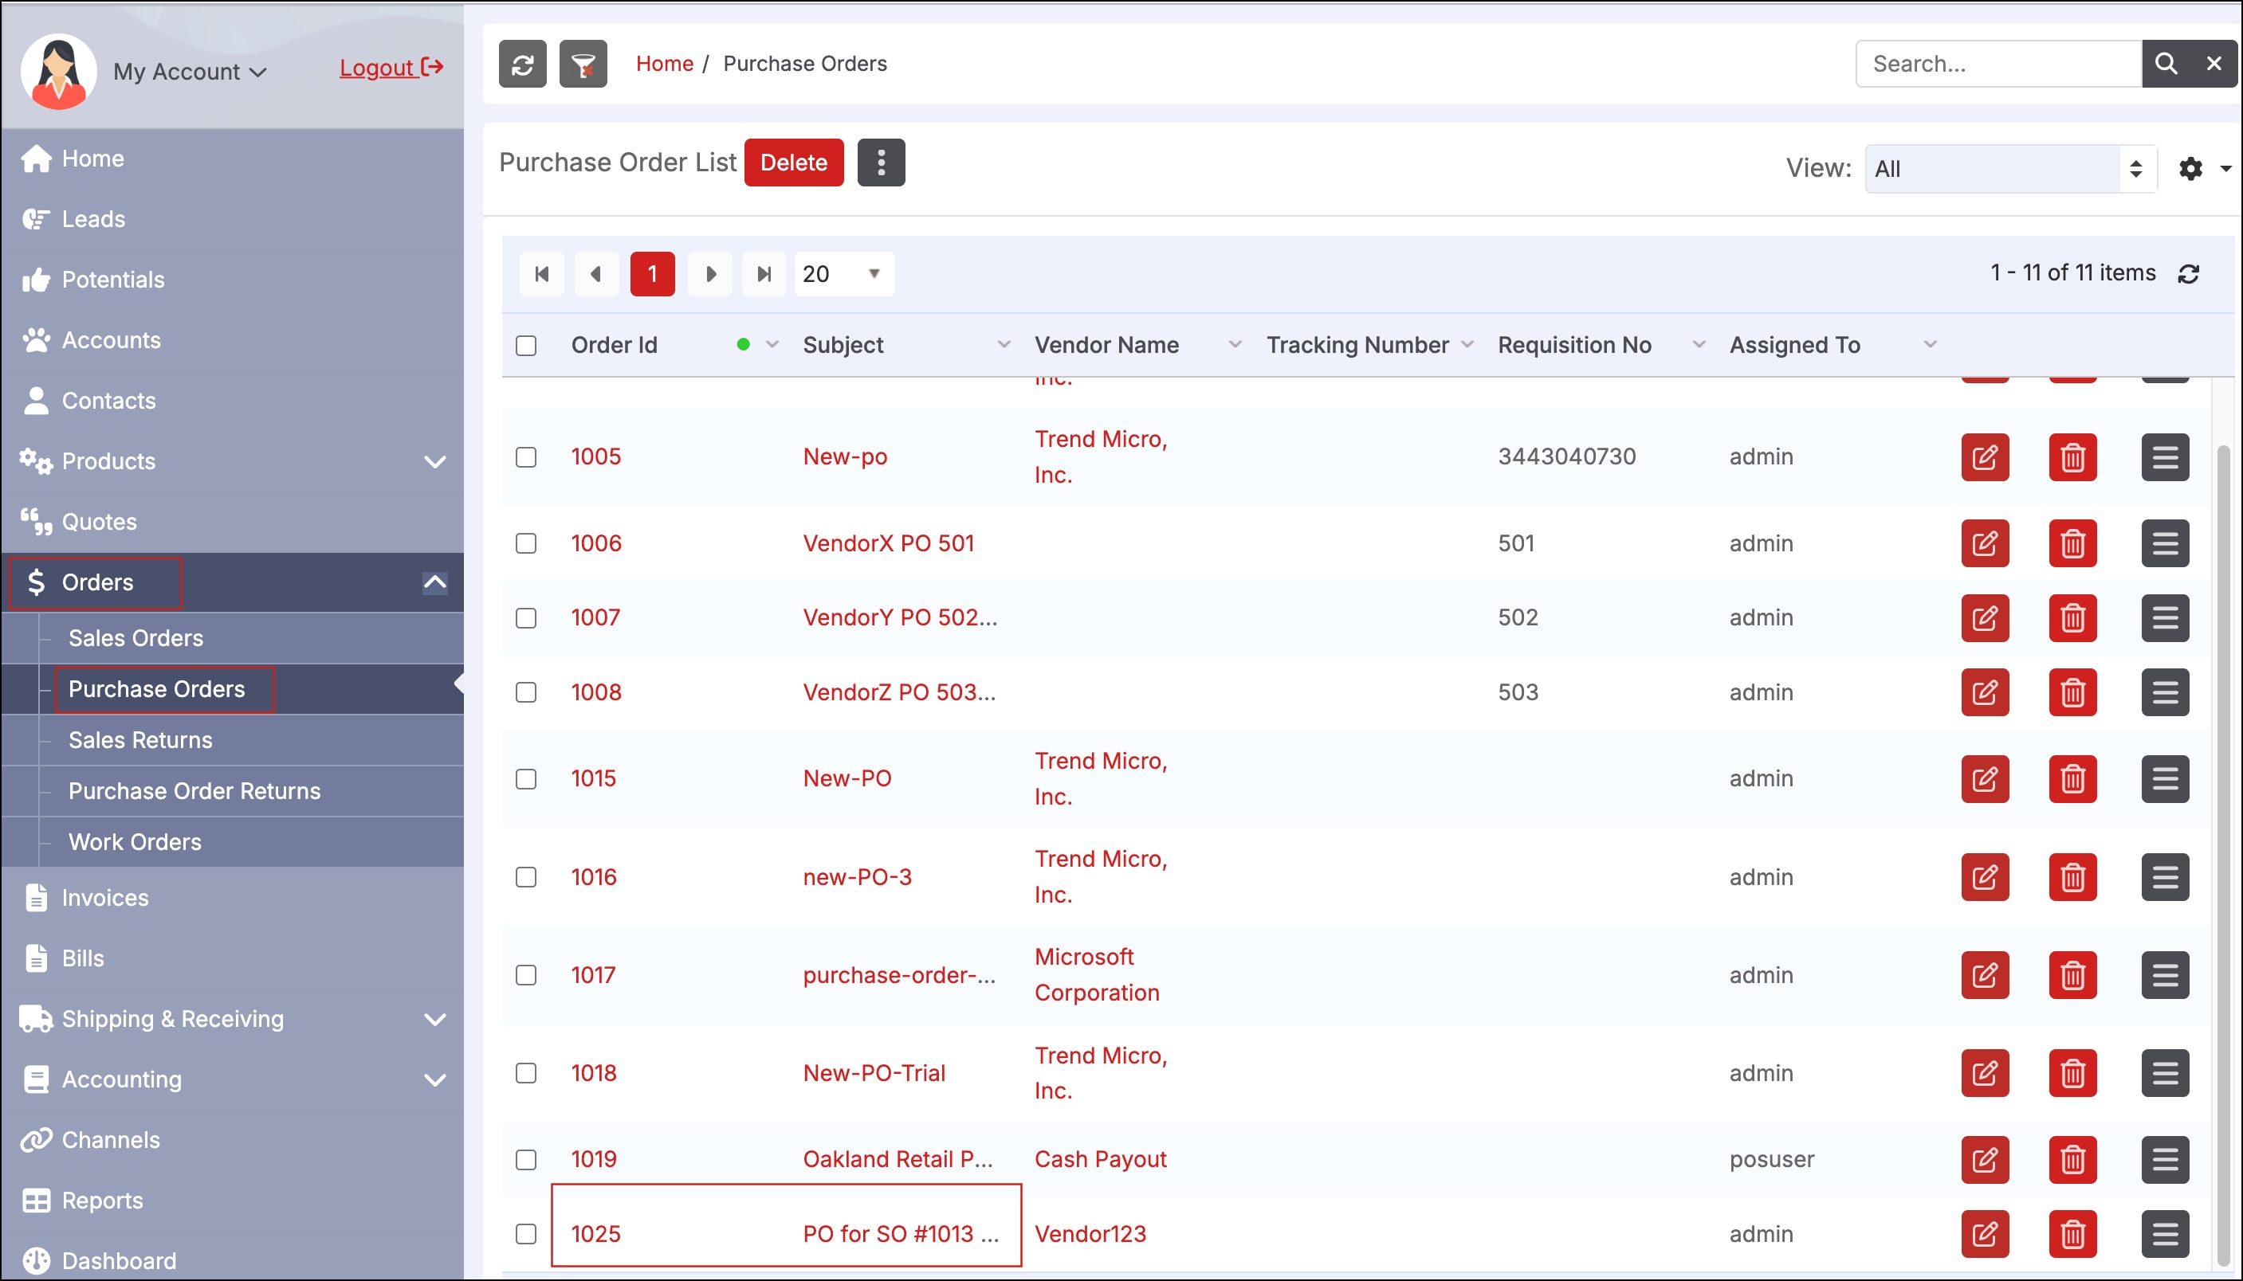Image resolution: width=2243 pixels, height=1281 pixels.
Task: Edit purchase order 1008
Action: coord(1985,692)
